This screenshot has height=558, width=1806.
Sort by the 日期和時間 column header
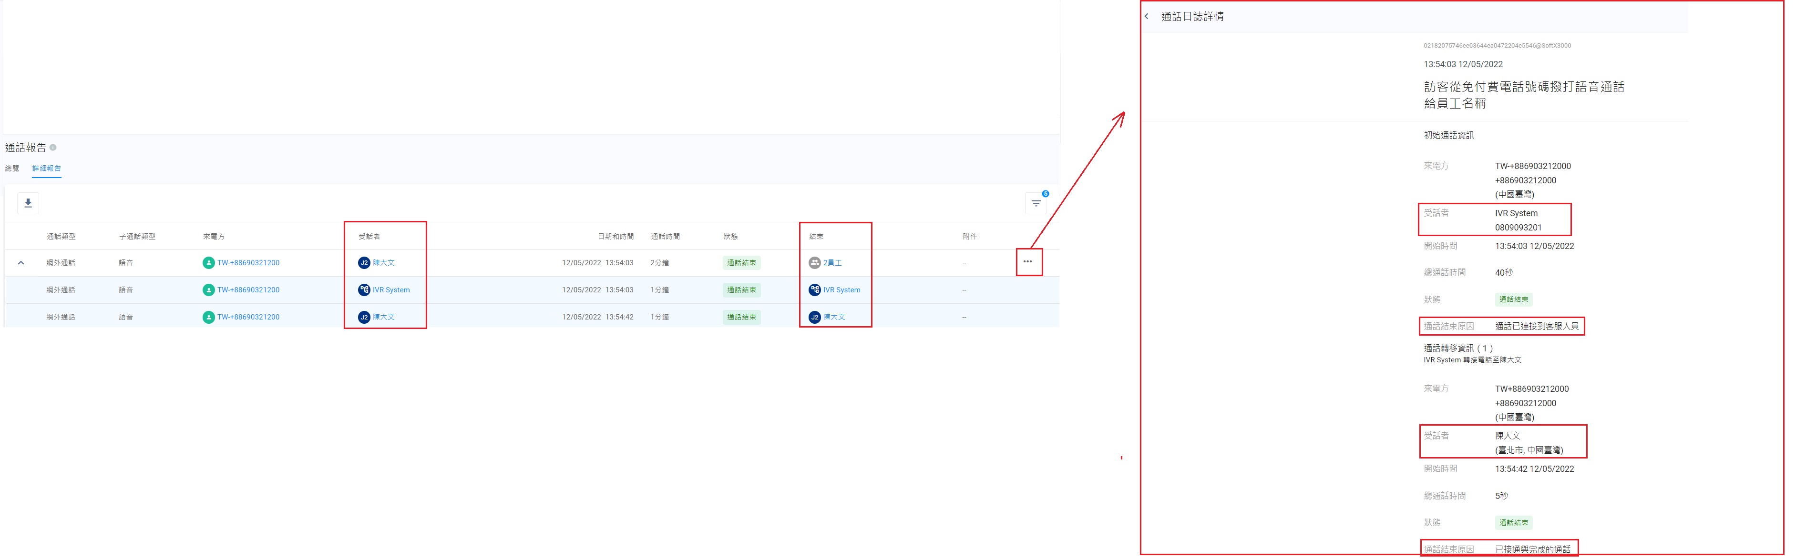(x=615, y=237)
